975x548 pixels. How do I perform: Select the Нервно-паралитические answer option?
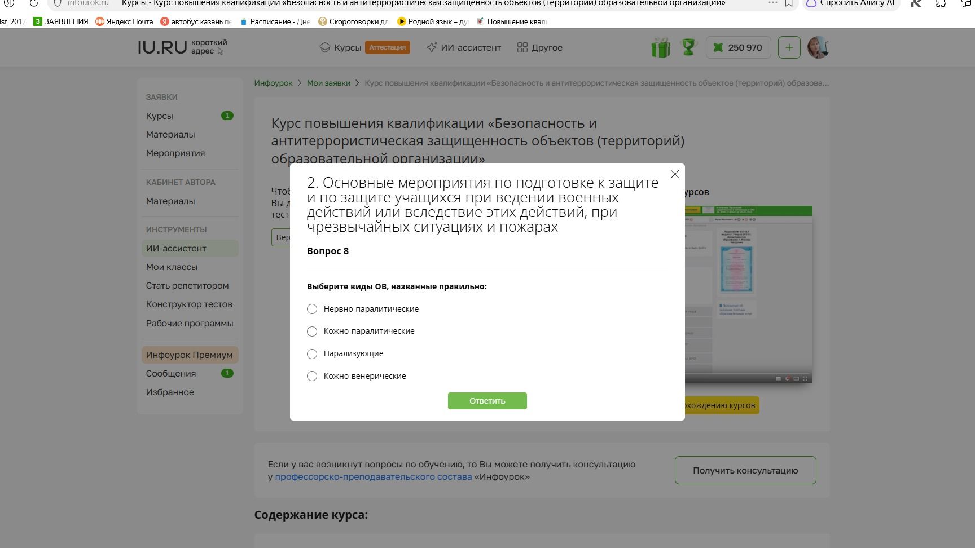(312, 309)
